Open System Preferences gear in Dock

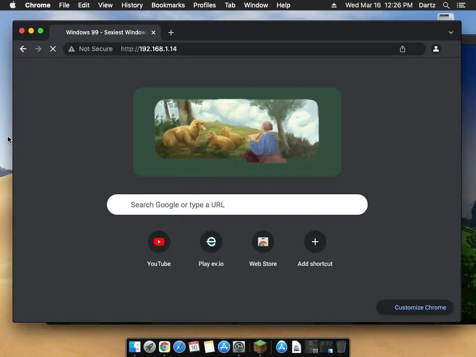(238, 347)
